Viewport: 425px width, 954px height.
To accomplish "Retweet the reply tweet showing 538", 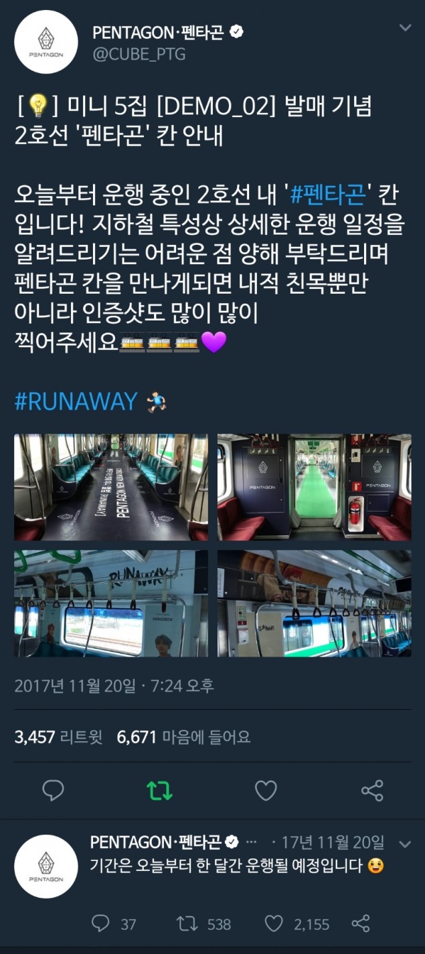I will 203,924.
